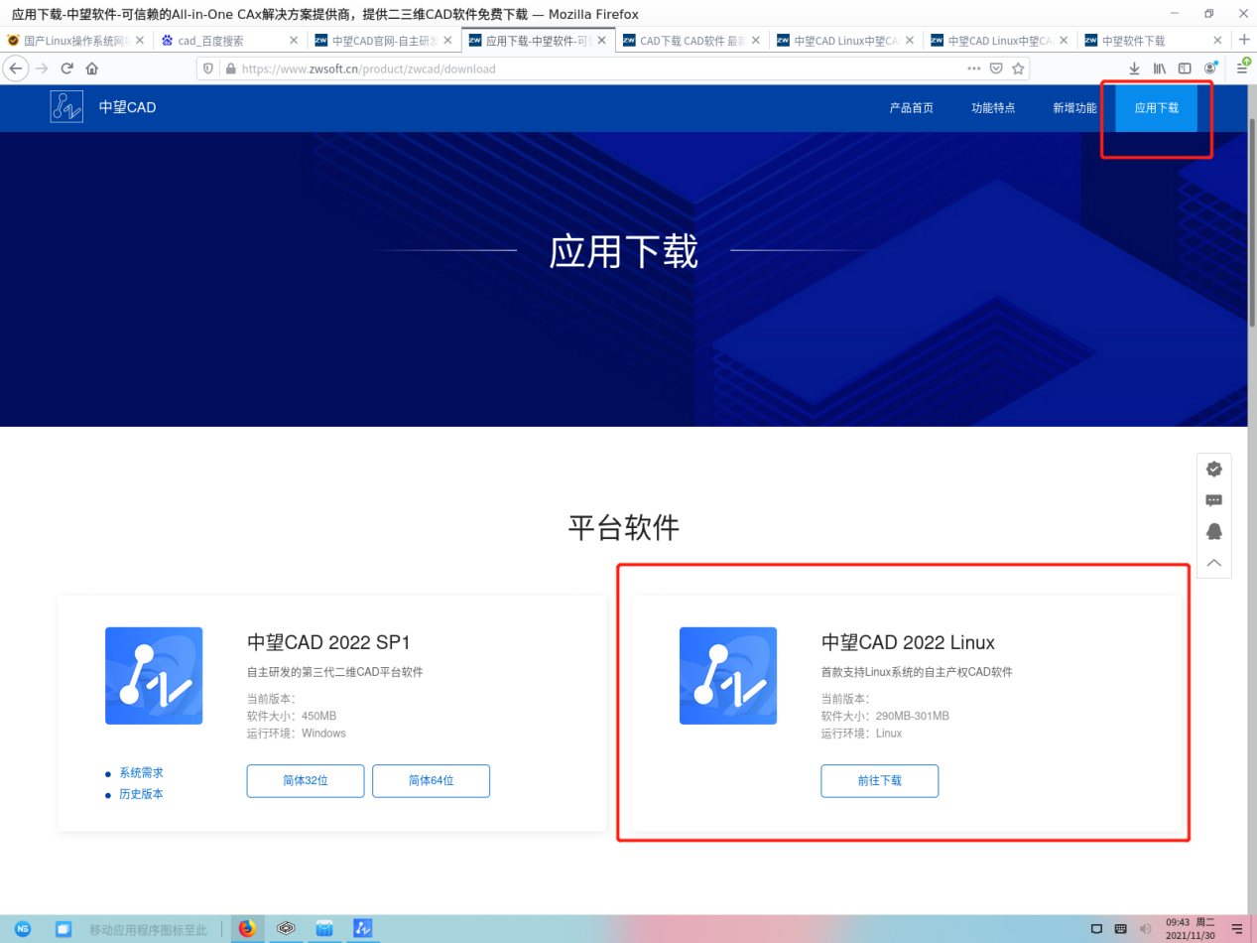This screenshot has width=1257, height=943.
Task: Open the 系统需求 link
Action: point(141,772)
